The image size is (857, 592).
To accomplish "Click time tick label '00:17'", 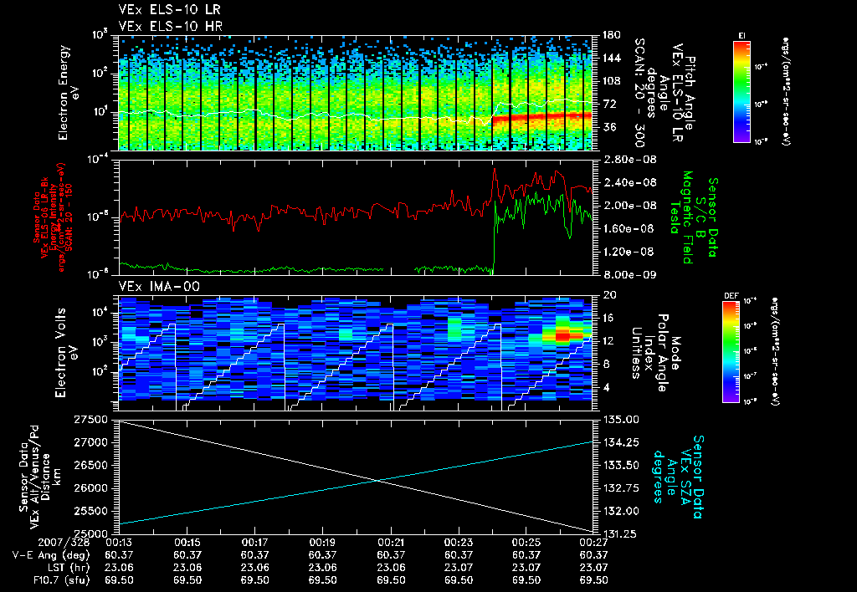I will (x=254, y=543).
